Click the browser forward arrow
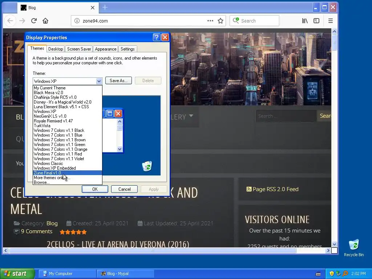Screen dimensions: 372x279 22,21
